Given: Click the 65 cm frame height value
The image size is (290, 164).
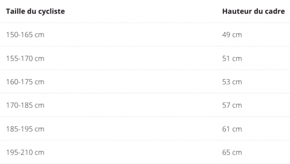Looking at the screenshot, I should [x=232, y=153].
